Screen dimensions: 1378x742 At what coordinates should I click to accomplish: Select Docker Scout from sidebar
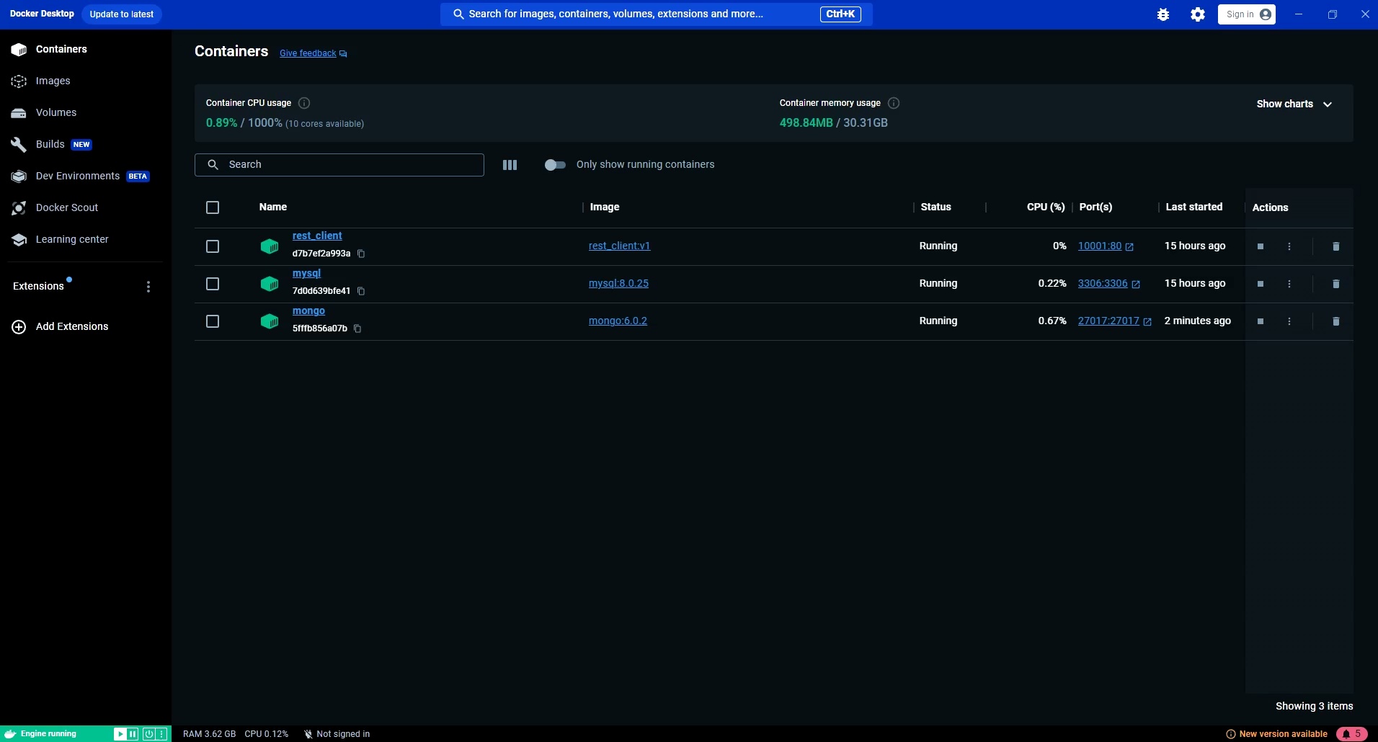(x=66, y=207)
